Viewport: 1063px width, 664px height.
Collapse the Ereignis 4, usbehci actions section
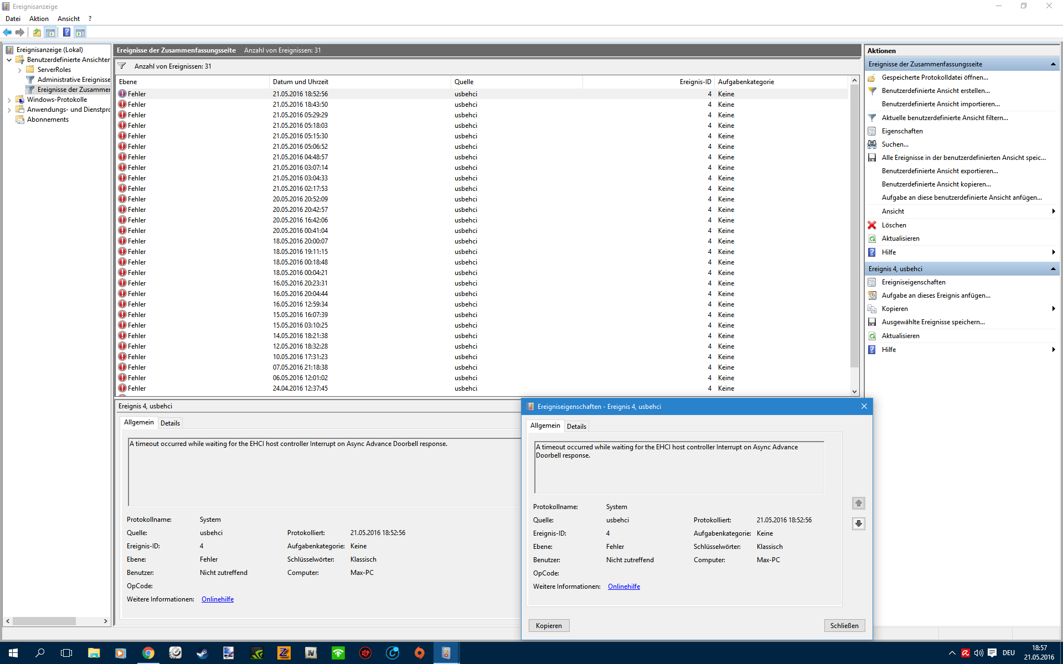tap(1052, 269)
